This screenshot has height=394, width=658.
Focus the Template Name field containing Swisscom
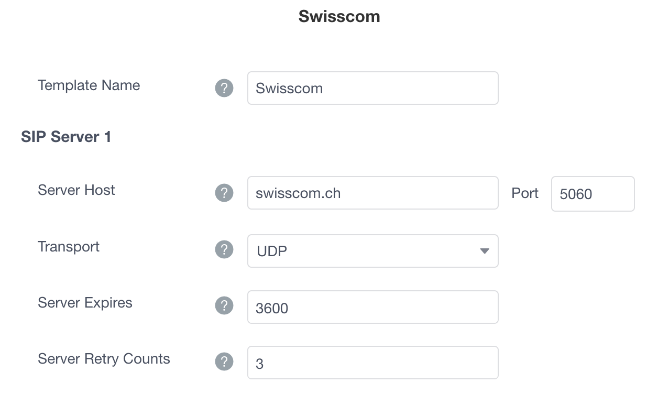coord(372,88)
